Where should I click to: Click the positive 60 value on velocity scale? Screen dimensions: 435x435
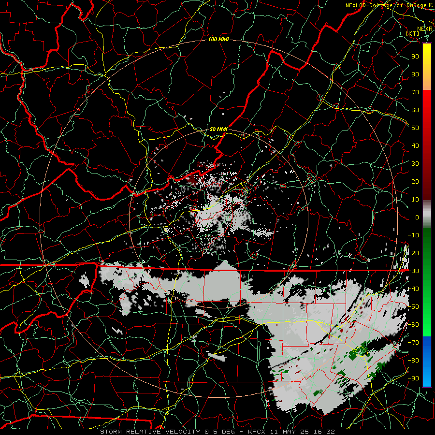click(x=415, y=110)
